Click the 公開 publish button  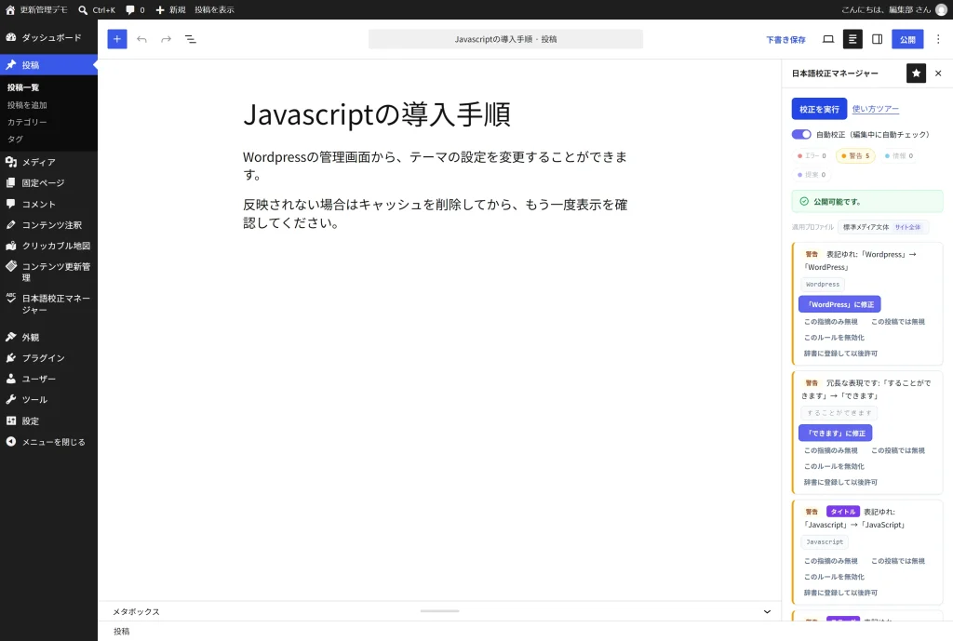point(907,39)
